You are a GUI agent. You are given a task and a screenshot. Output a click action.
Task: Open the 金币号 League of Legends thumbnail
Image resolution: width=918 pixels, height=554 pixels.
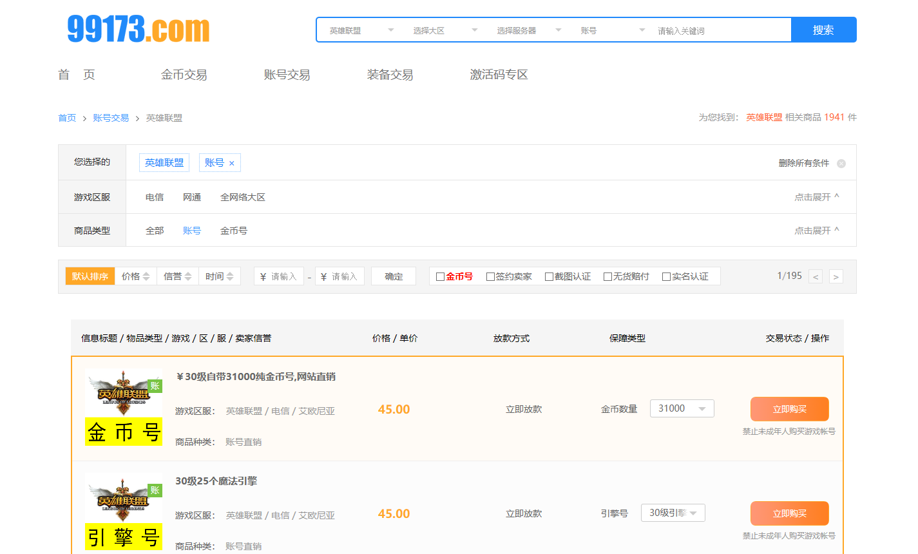point(124,407)
